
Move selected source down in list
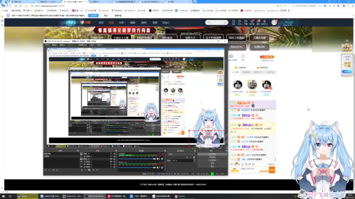click(97, 170)
